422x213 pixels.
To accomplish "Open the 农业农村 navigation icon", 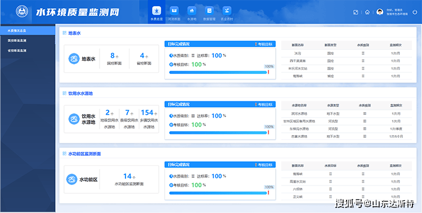I will point(227,11).
